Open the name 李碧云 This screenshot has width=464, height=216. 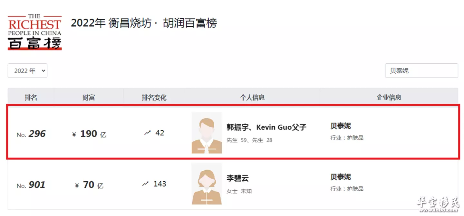237,178
